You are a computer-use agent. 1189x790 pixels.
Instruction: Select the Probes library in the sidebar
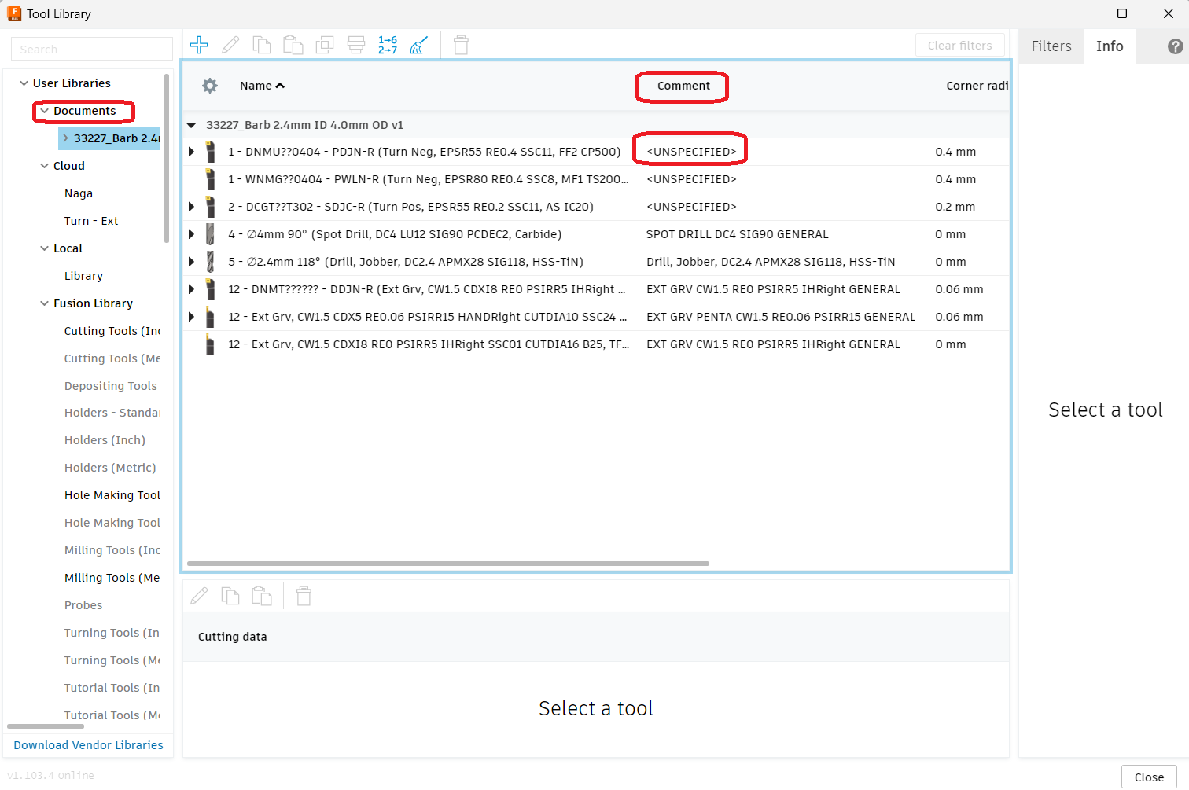[83, 604]
